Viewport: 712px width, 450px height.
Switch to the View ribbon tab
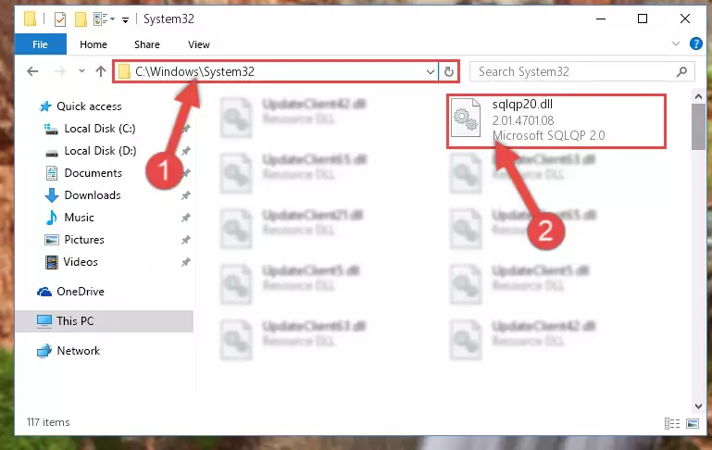tap(199, 44)
